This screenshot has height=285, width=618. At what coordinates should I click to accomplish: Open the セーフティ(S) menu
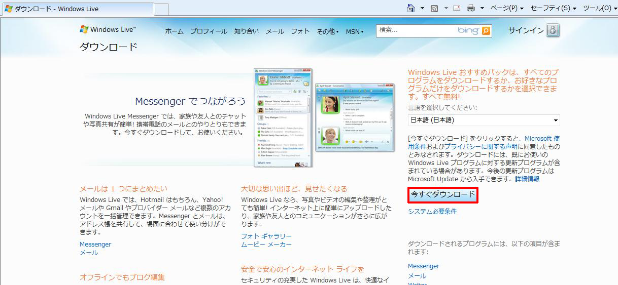pyautogui.click(x=554, y=8)
